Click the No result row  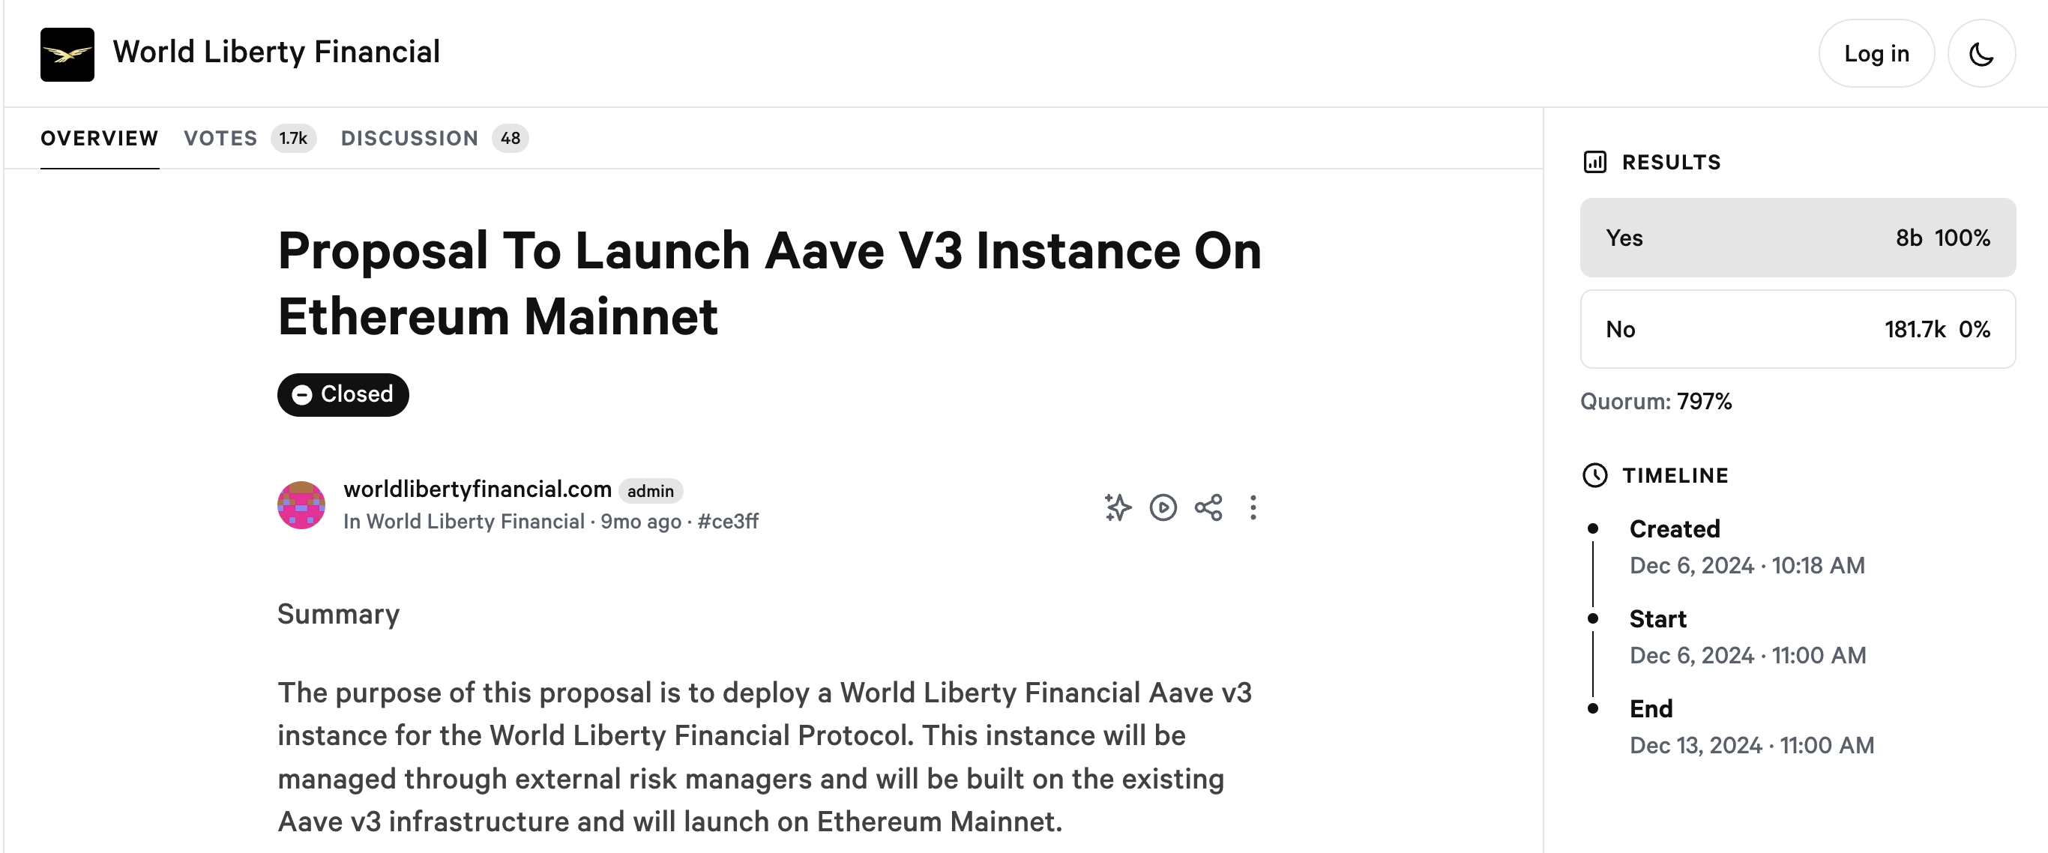(1797, 329)
